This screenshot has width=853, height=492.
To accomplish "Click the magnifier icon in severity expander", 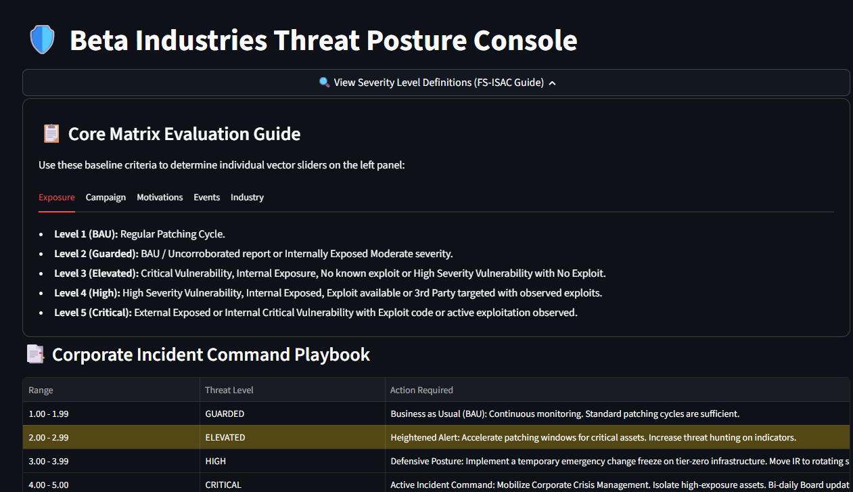I will pyautogui.click(x=324, y=83).
